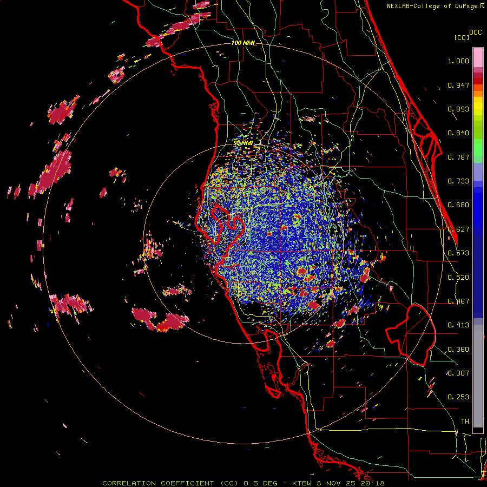487x487 pixels.
Task: Select the 0.413 scale value
Action: pyautogui.click(x=458, y=325)
